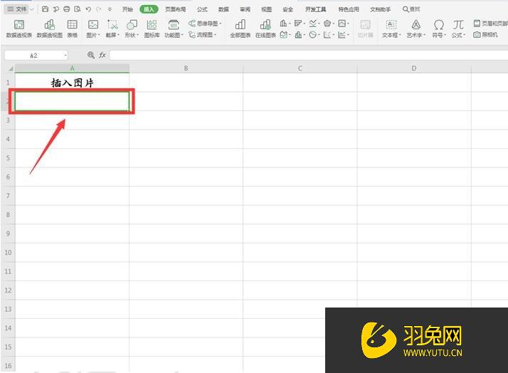Click the 查找 search button
508x373 pixels.
411,9
